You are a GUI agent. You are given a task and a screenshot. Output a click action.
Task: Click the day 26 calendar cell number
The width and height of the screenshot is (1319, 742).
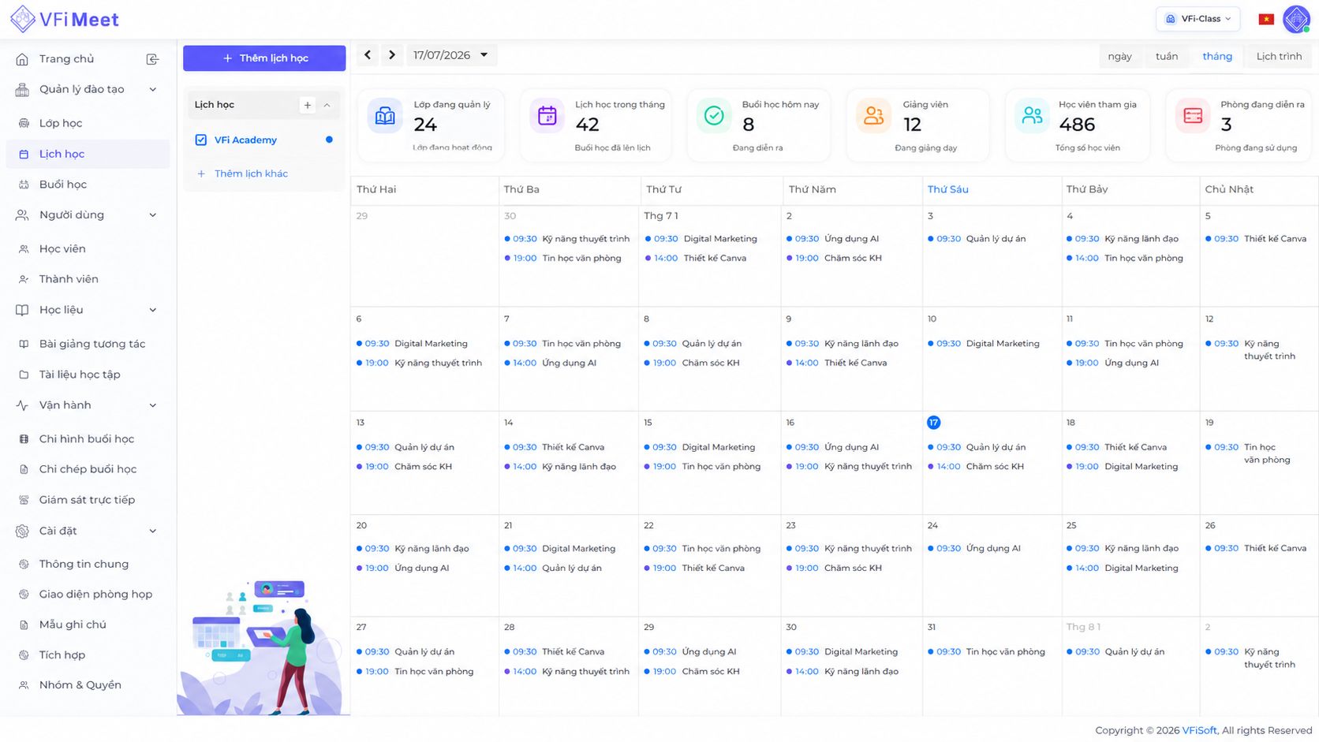1210,525
